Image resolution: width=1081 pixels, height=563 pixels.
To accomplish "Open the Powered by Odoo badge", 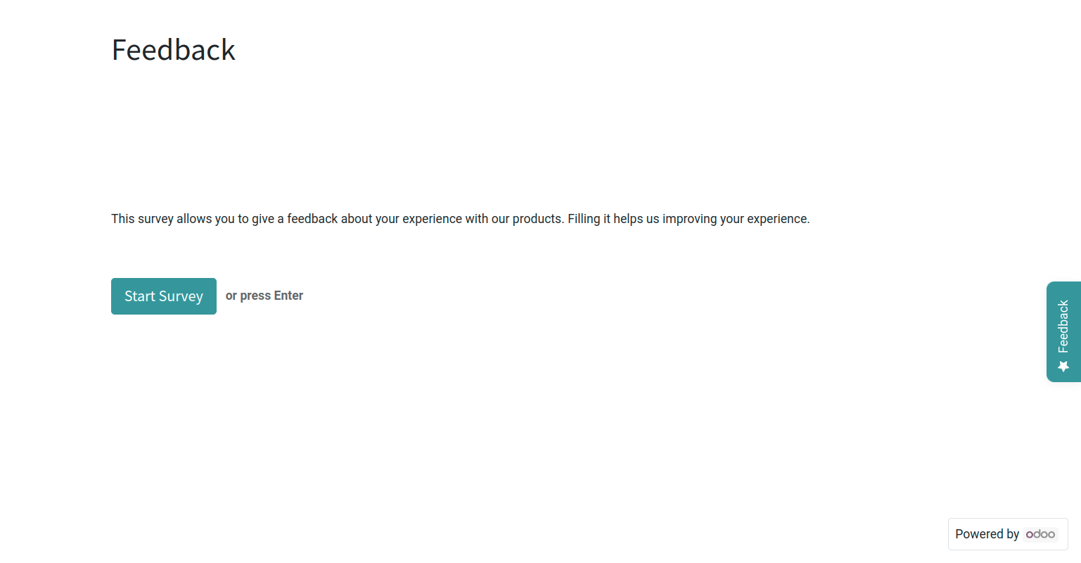I will tap(1008, 534).
